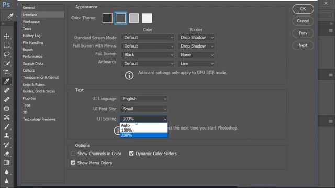Collapse the UI Scaling dropdown
This screenshot has height=188, width=335.
click(x=144, y=119)
